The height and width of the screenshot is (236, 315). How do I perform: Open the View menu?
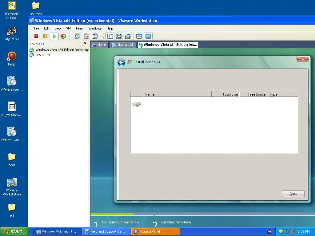click(58, 28)
